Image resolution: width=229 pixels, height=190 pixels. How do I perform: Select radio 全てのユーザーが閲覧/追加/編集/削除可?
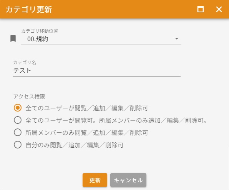[x=18, y=108]
